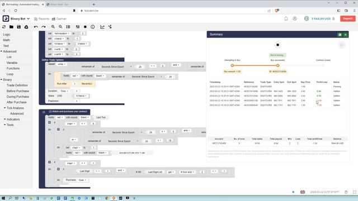
Task: Click the account balance USD display
Action: (321, 18)
